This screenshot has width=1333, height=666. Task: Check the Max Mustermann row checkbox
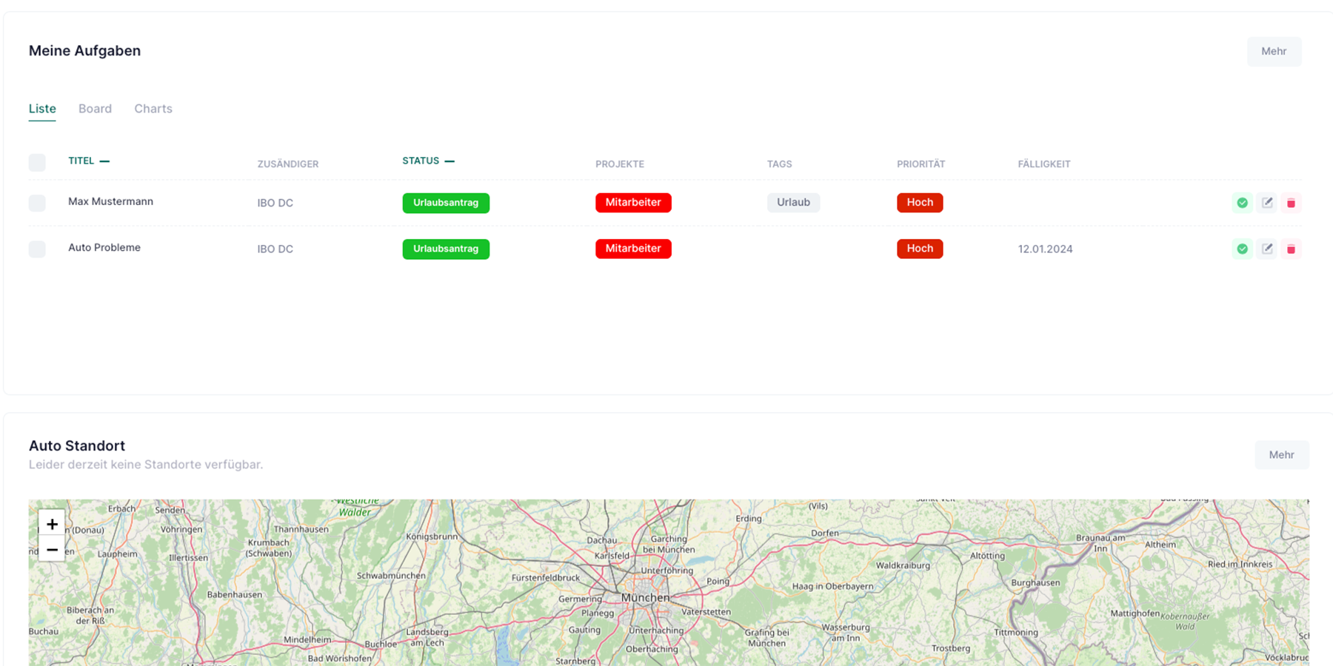pos(37,203)
